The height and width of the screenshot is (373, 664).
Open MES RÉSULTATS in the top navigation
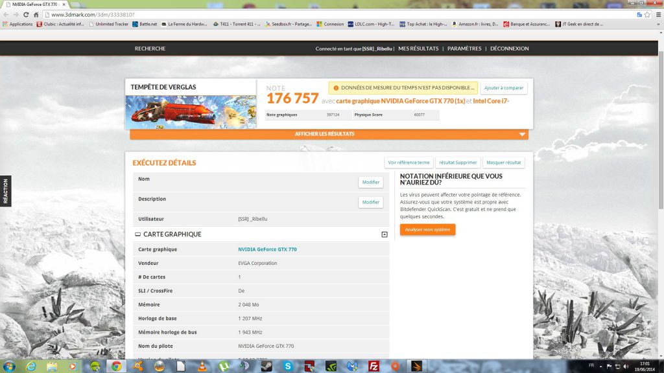pos(418,48)
